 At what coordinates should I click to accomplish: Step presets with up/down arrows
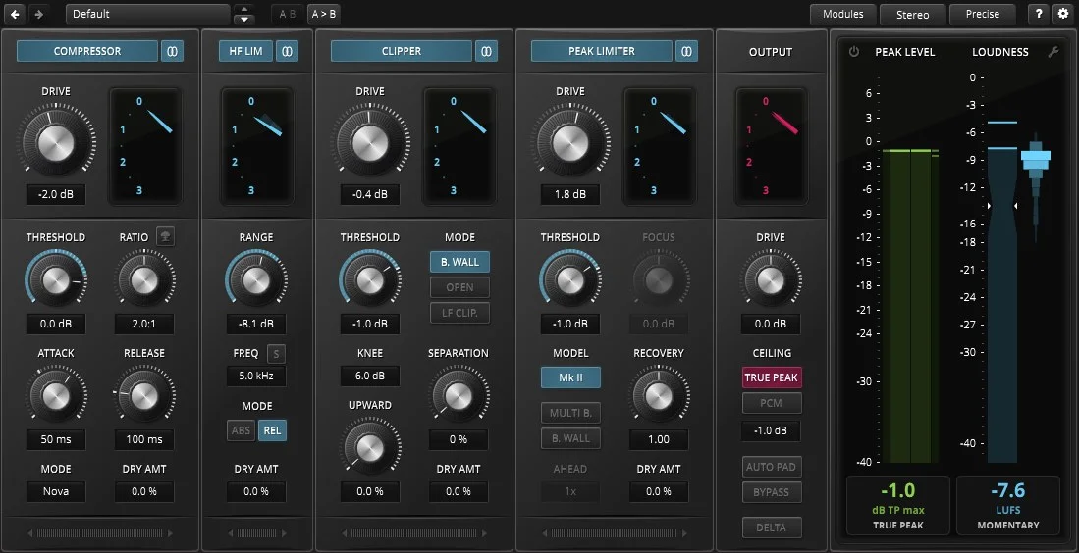click(243, 14)
